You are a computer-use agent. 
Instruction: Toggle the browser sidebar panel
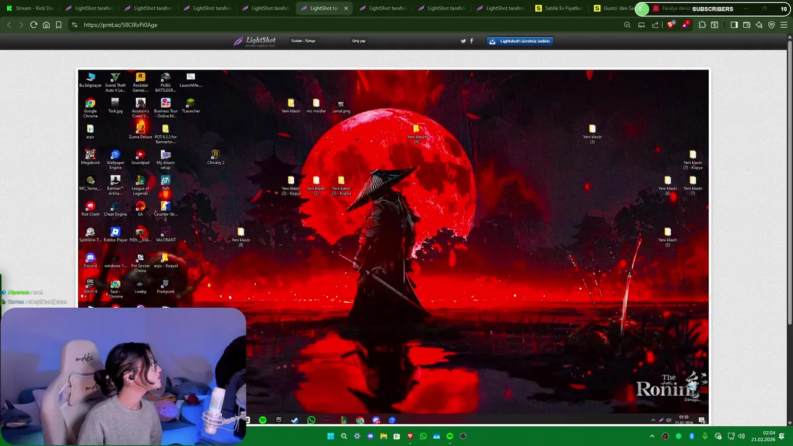(734, 25)
